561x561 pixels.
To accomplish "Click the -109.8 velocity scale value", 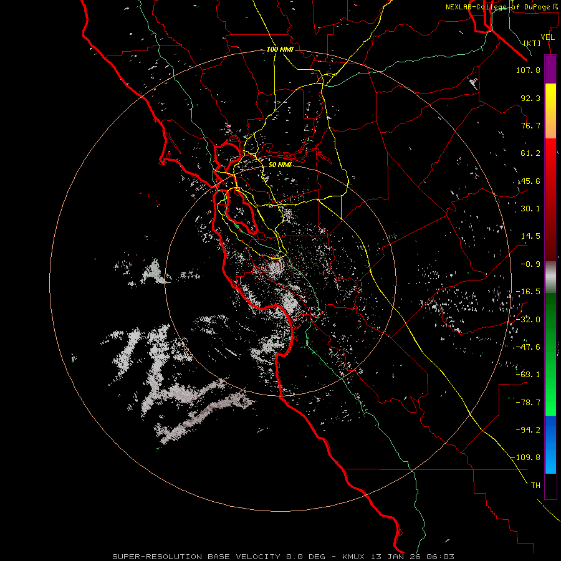I will [526, 458].
